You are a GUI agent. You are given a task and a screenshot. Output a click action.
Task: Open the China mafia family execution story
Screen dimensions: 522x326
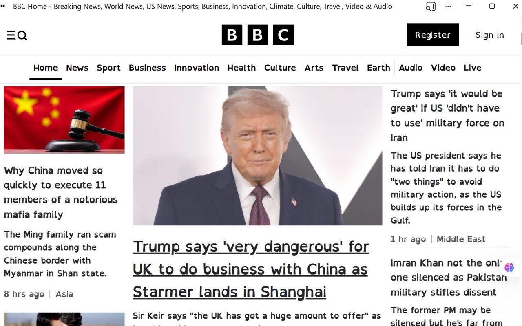point(61,192)
